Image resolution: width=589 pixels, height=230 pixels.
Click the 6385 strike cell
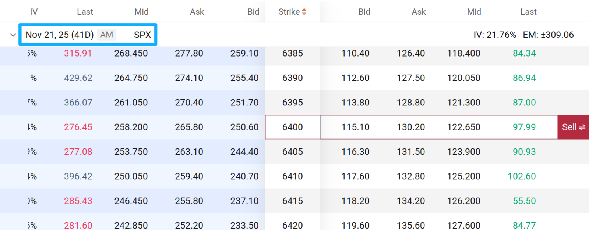pos(293,53)
